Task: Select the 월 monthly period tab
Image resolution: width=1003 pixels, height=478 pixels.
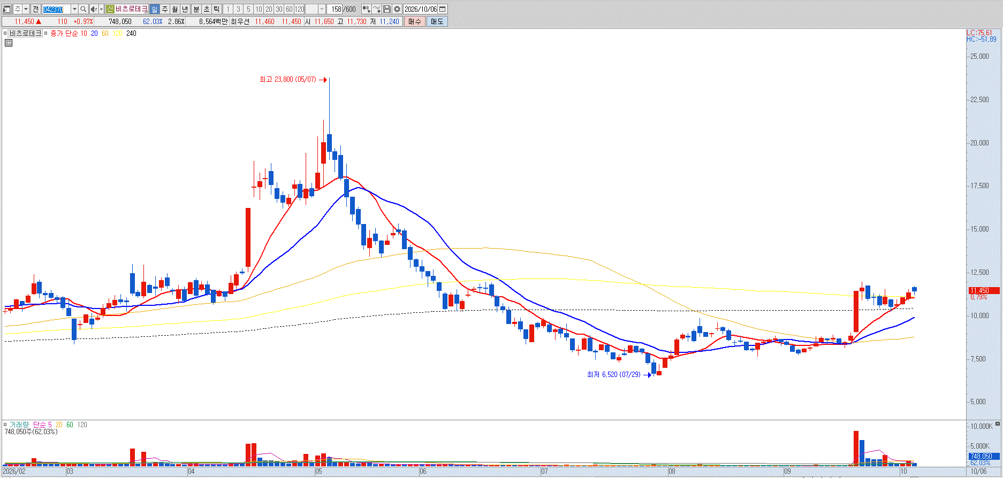Action: [x=175, y=9]
